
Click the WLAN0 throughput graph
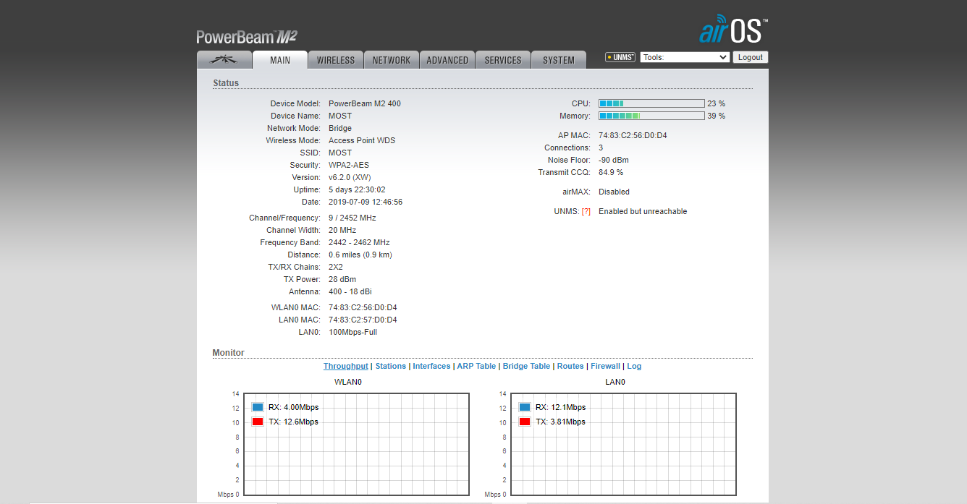point(356,444)
